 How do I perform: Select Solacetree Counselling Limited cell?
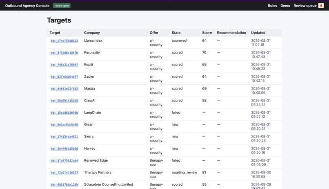(x=109, y=184)
